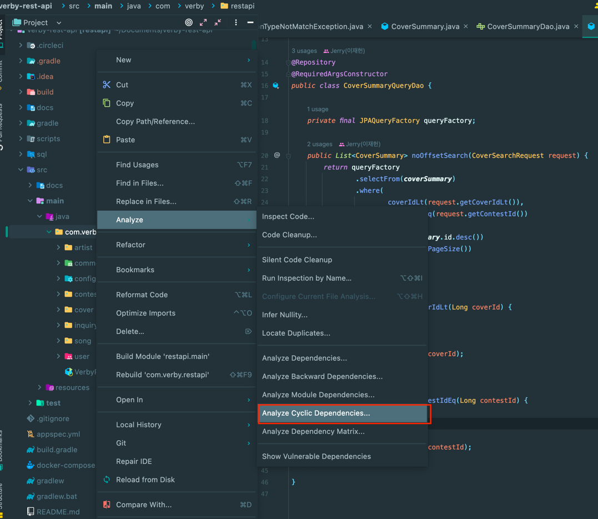The width and height of the screenshot is (598, 519).
Task: Open the Project view dropdown
Action: [59, 23]
